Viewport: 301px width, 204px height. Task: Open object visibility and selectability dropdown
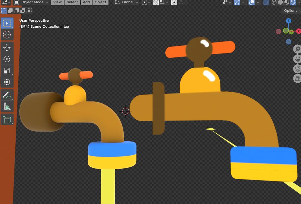(227, 2)
